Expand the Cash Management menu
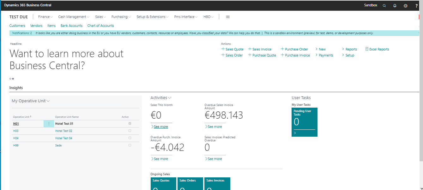423x190 pixels. pos(74,17)
